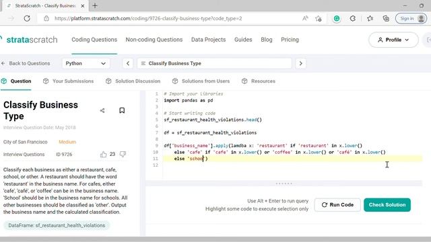Click DataFrame sf_restaurant_health_violations tag

(57, 225)
